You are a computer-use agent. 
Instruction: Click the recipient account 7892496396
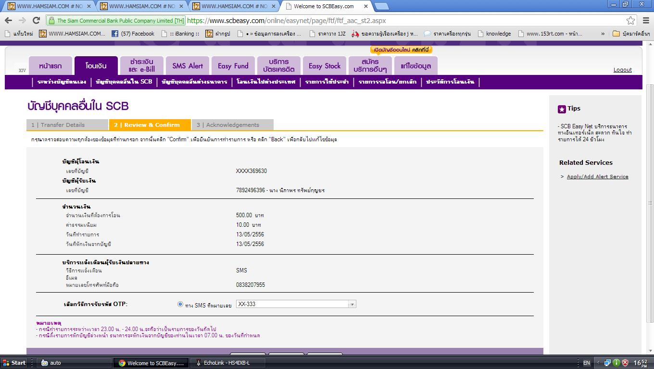click(251, 190)
